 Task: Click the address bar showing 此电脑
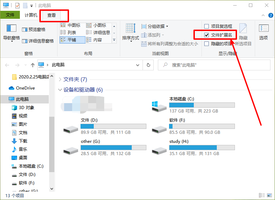click(90, 65)
